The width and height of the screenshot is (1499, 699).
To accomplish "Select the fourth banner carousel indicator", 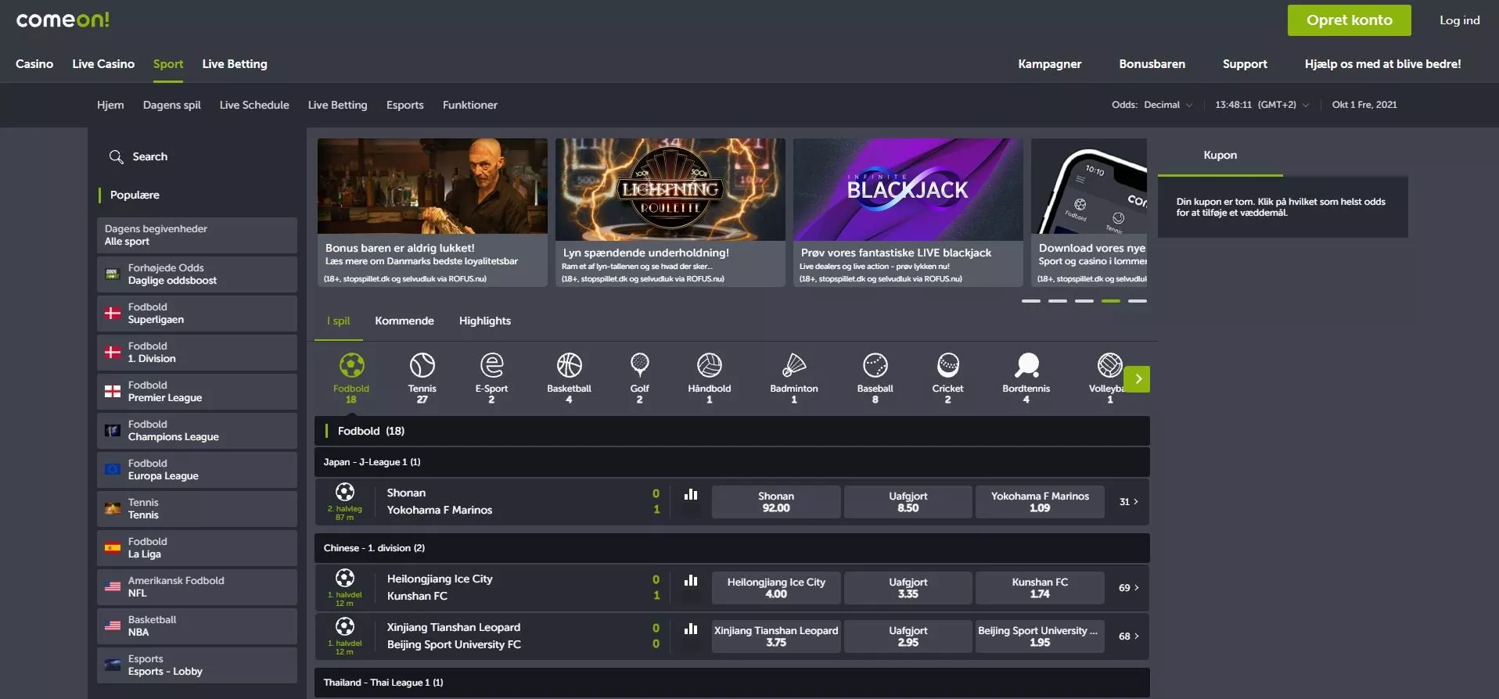I will pos(1110,301).
